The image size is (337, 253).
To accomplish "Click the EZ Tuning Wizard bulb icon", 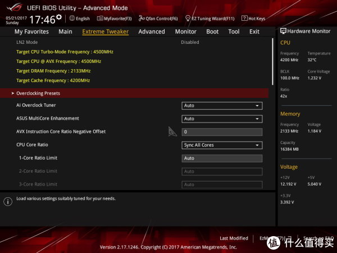I will click(x=188, y=19).
